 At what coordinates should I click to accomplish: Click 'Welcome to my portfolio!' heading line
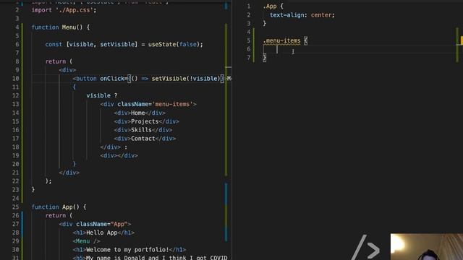pos(129,250)
